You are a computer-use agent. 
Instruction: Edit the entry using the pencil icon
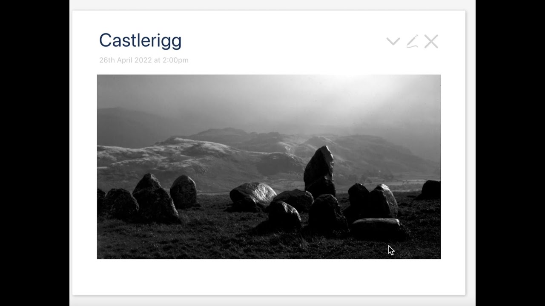412,41
